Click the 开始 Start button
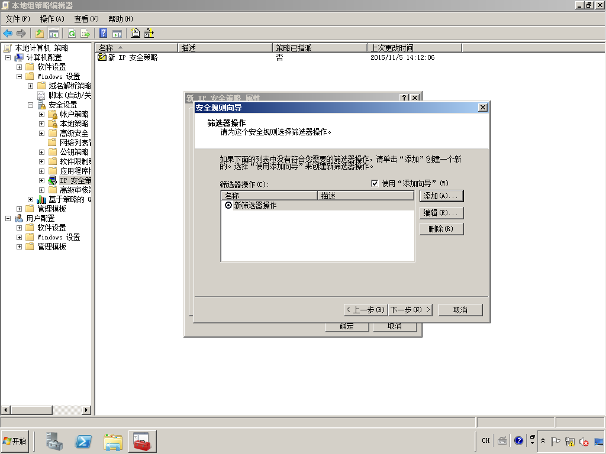Image resolution: width=606 pixels, height=454 pixels. pyautogui.click(x=15, y=441)
